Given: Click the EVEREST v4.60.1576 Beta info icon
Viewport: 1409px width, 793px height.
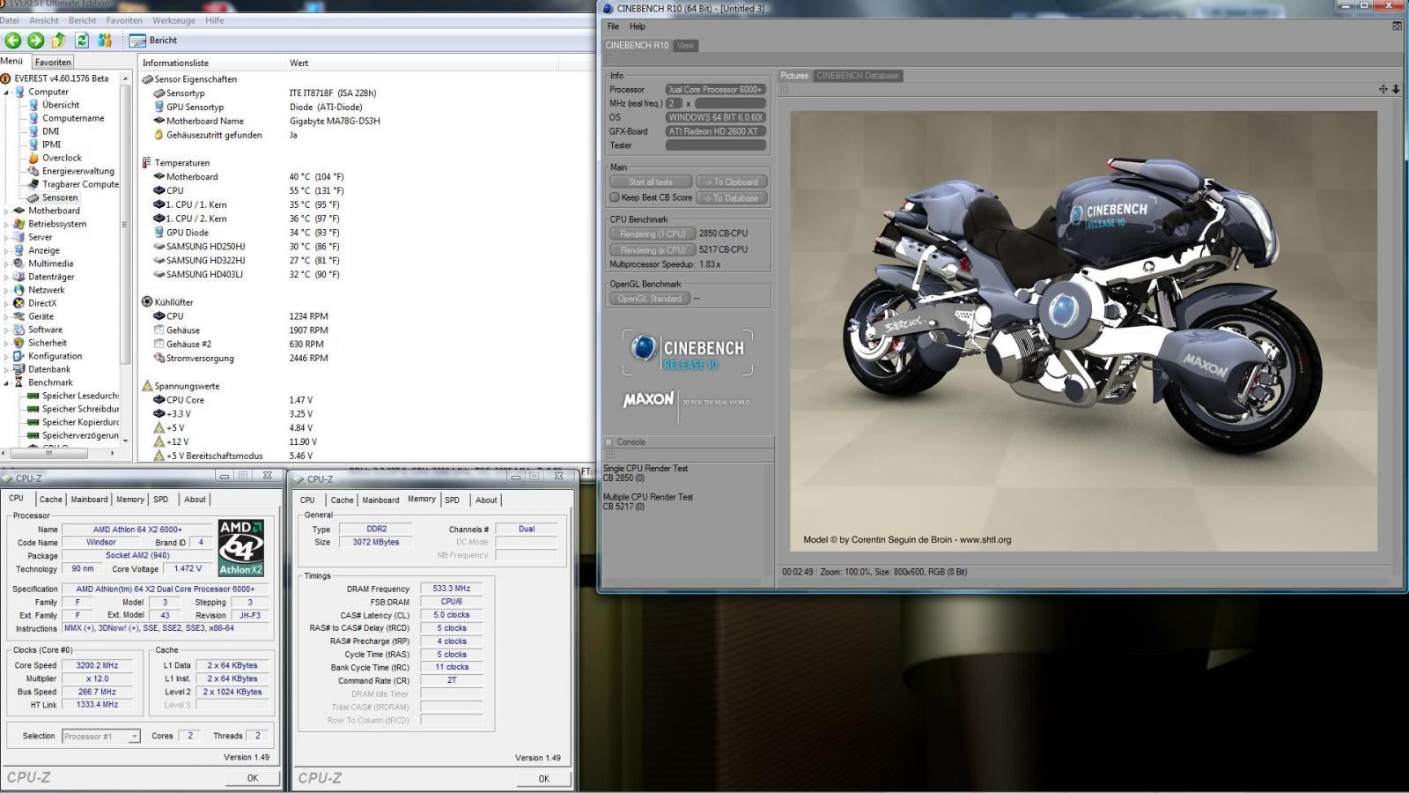Looking at the screenshot, I should coord(6,78).
